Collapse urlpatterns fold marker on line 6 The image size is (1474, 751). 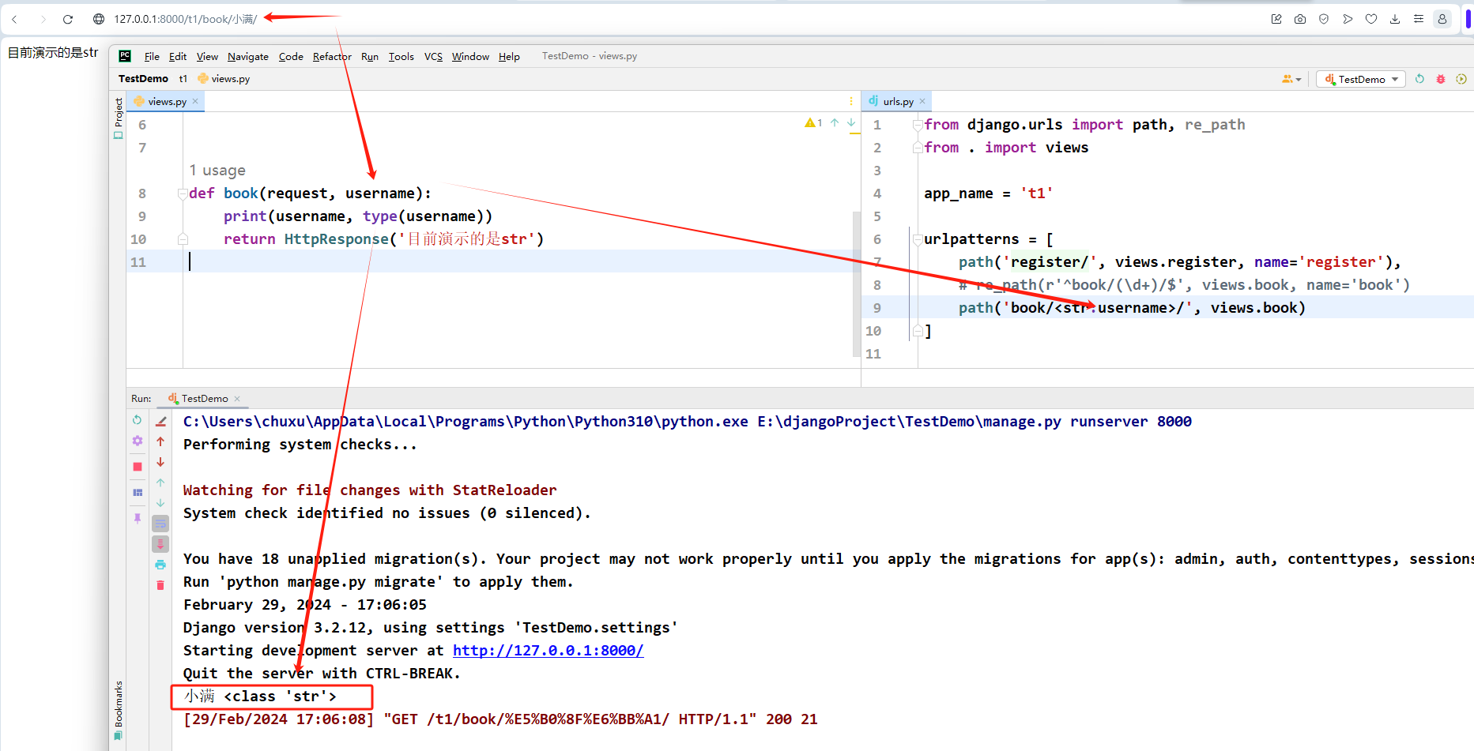(918, 239)
